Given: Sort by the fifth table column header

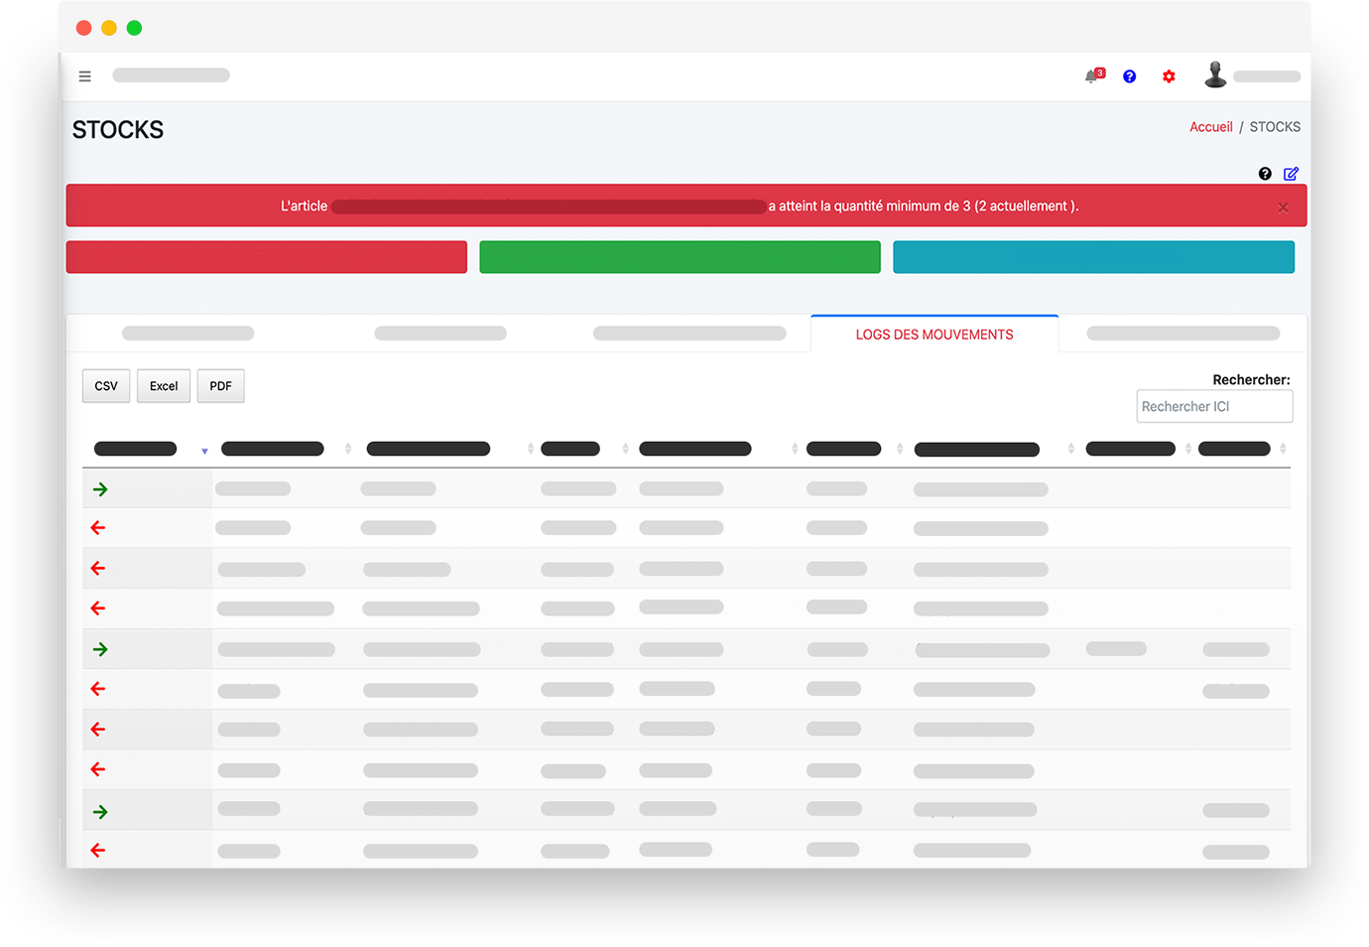Looking at the screenshot, I should [x=695, y=449].
